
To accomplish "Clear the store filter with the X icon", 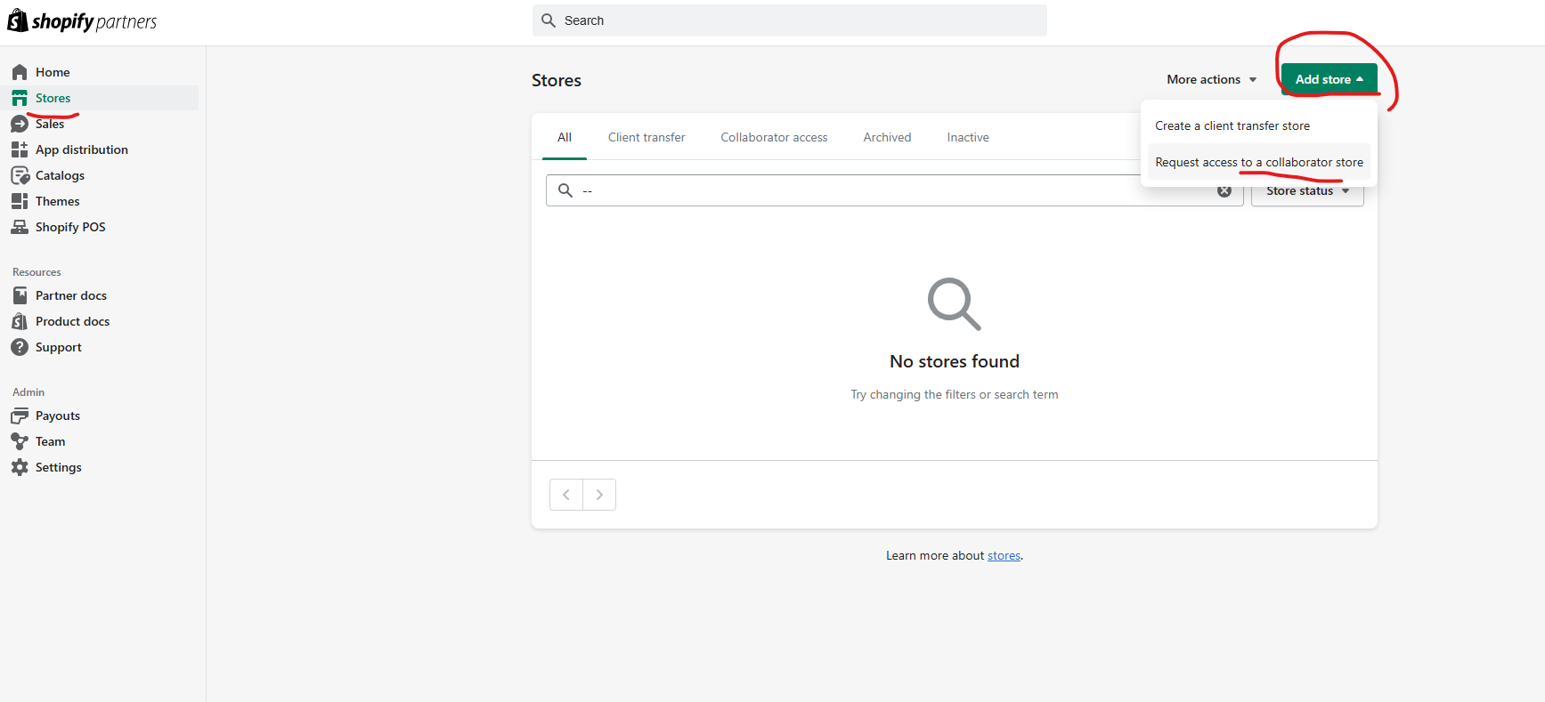I will [1224, 190].
